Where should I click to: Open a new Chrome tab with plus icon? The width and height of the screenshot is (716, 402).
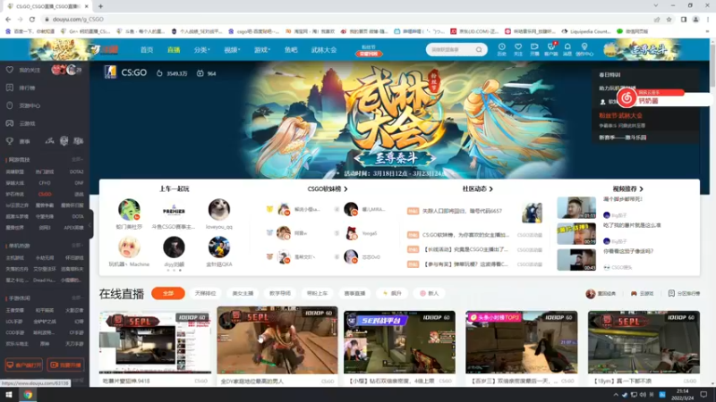coord(100,6)
